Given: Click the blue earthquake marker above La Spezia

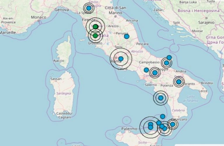Looking at the screenshot, I should 89,8.
